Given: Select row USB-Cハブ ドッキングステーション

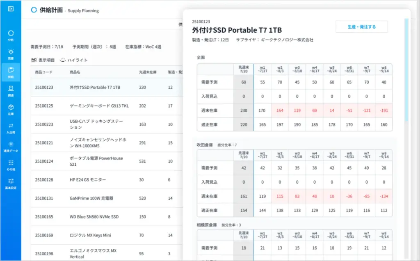Looking at the screenshot, I should [x=107, y=124].
